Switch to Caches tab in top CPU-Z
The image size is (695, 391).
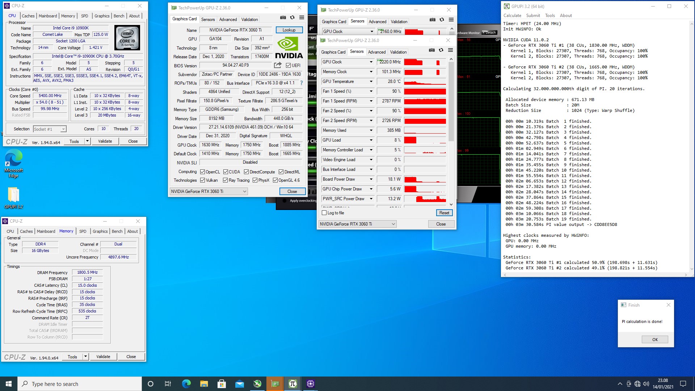(28, 16)
